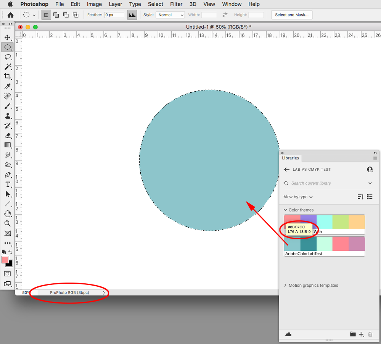Screen dimensions: 381x344
Task: Select the Clone Stamp tool
Action: pyautogui.click(x=8, y=116)
